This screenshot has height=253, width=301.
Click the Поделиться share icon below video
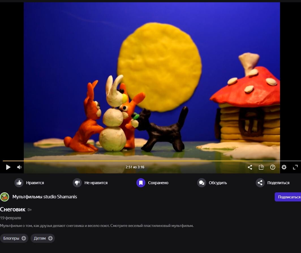point(260,183)
